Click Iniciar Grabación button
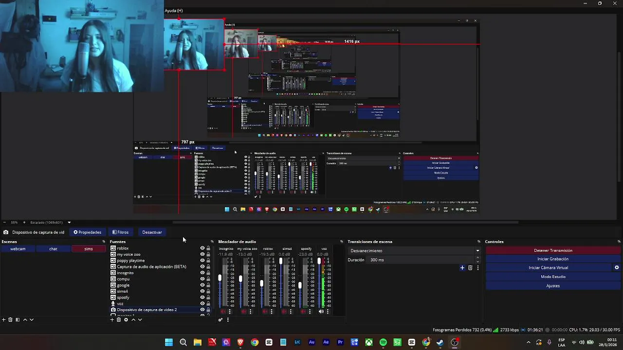This screenshot has height=350, width=623. coord(553,259)
